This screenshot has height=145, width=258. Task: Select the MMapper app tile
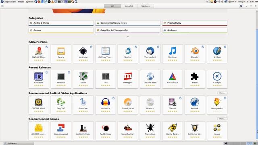(x=128, y=79)
